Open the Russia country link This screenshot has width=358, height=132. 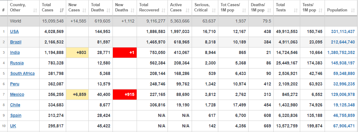(17, 63)
